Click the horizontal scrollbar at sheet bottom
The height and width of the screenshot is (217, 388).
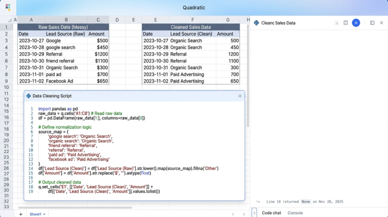[75, 208]
